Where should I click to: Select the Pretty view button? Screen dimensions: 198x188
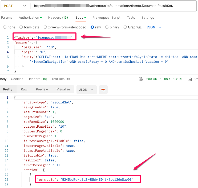pos(8,89)
